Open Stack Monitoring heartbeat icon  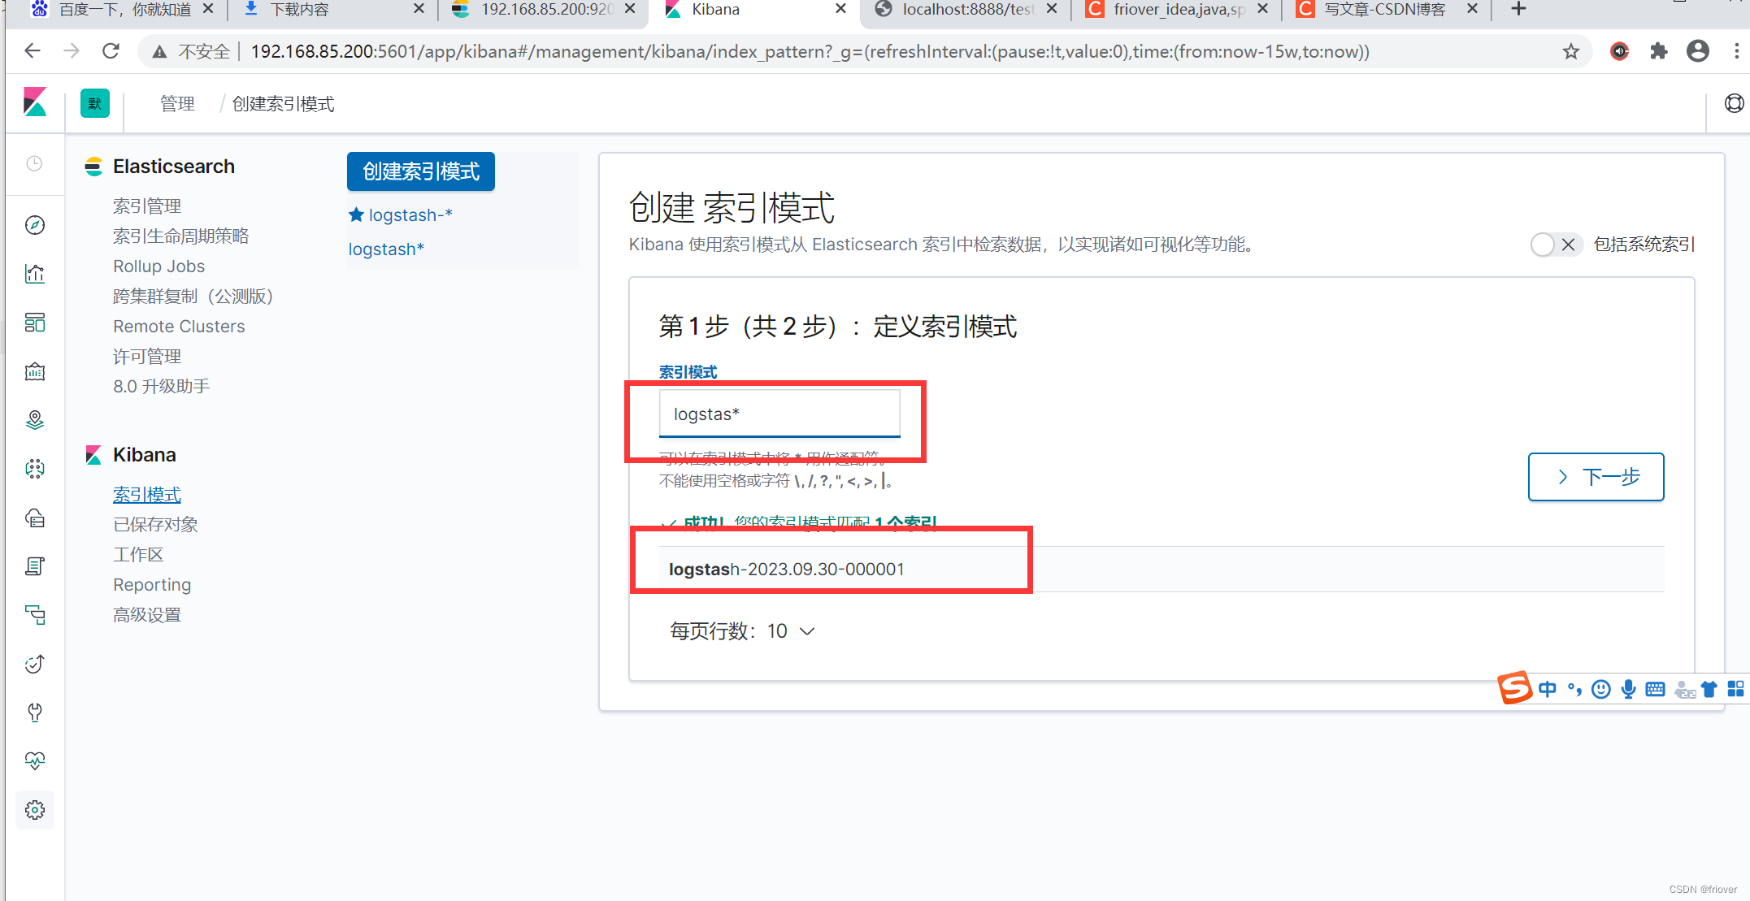click(35, 761)
